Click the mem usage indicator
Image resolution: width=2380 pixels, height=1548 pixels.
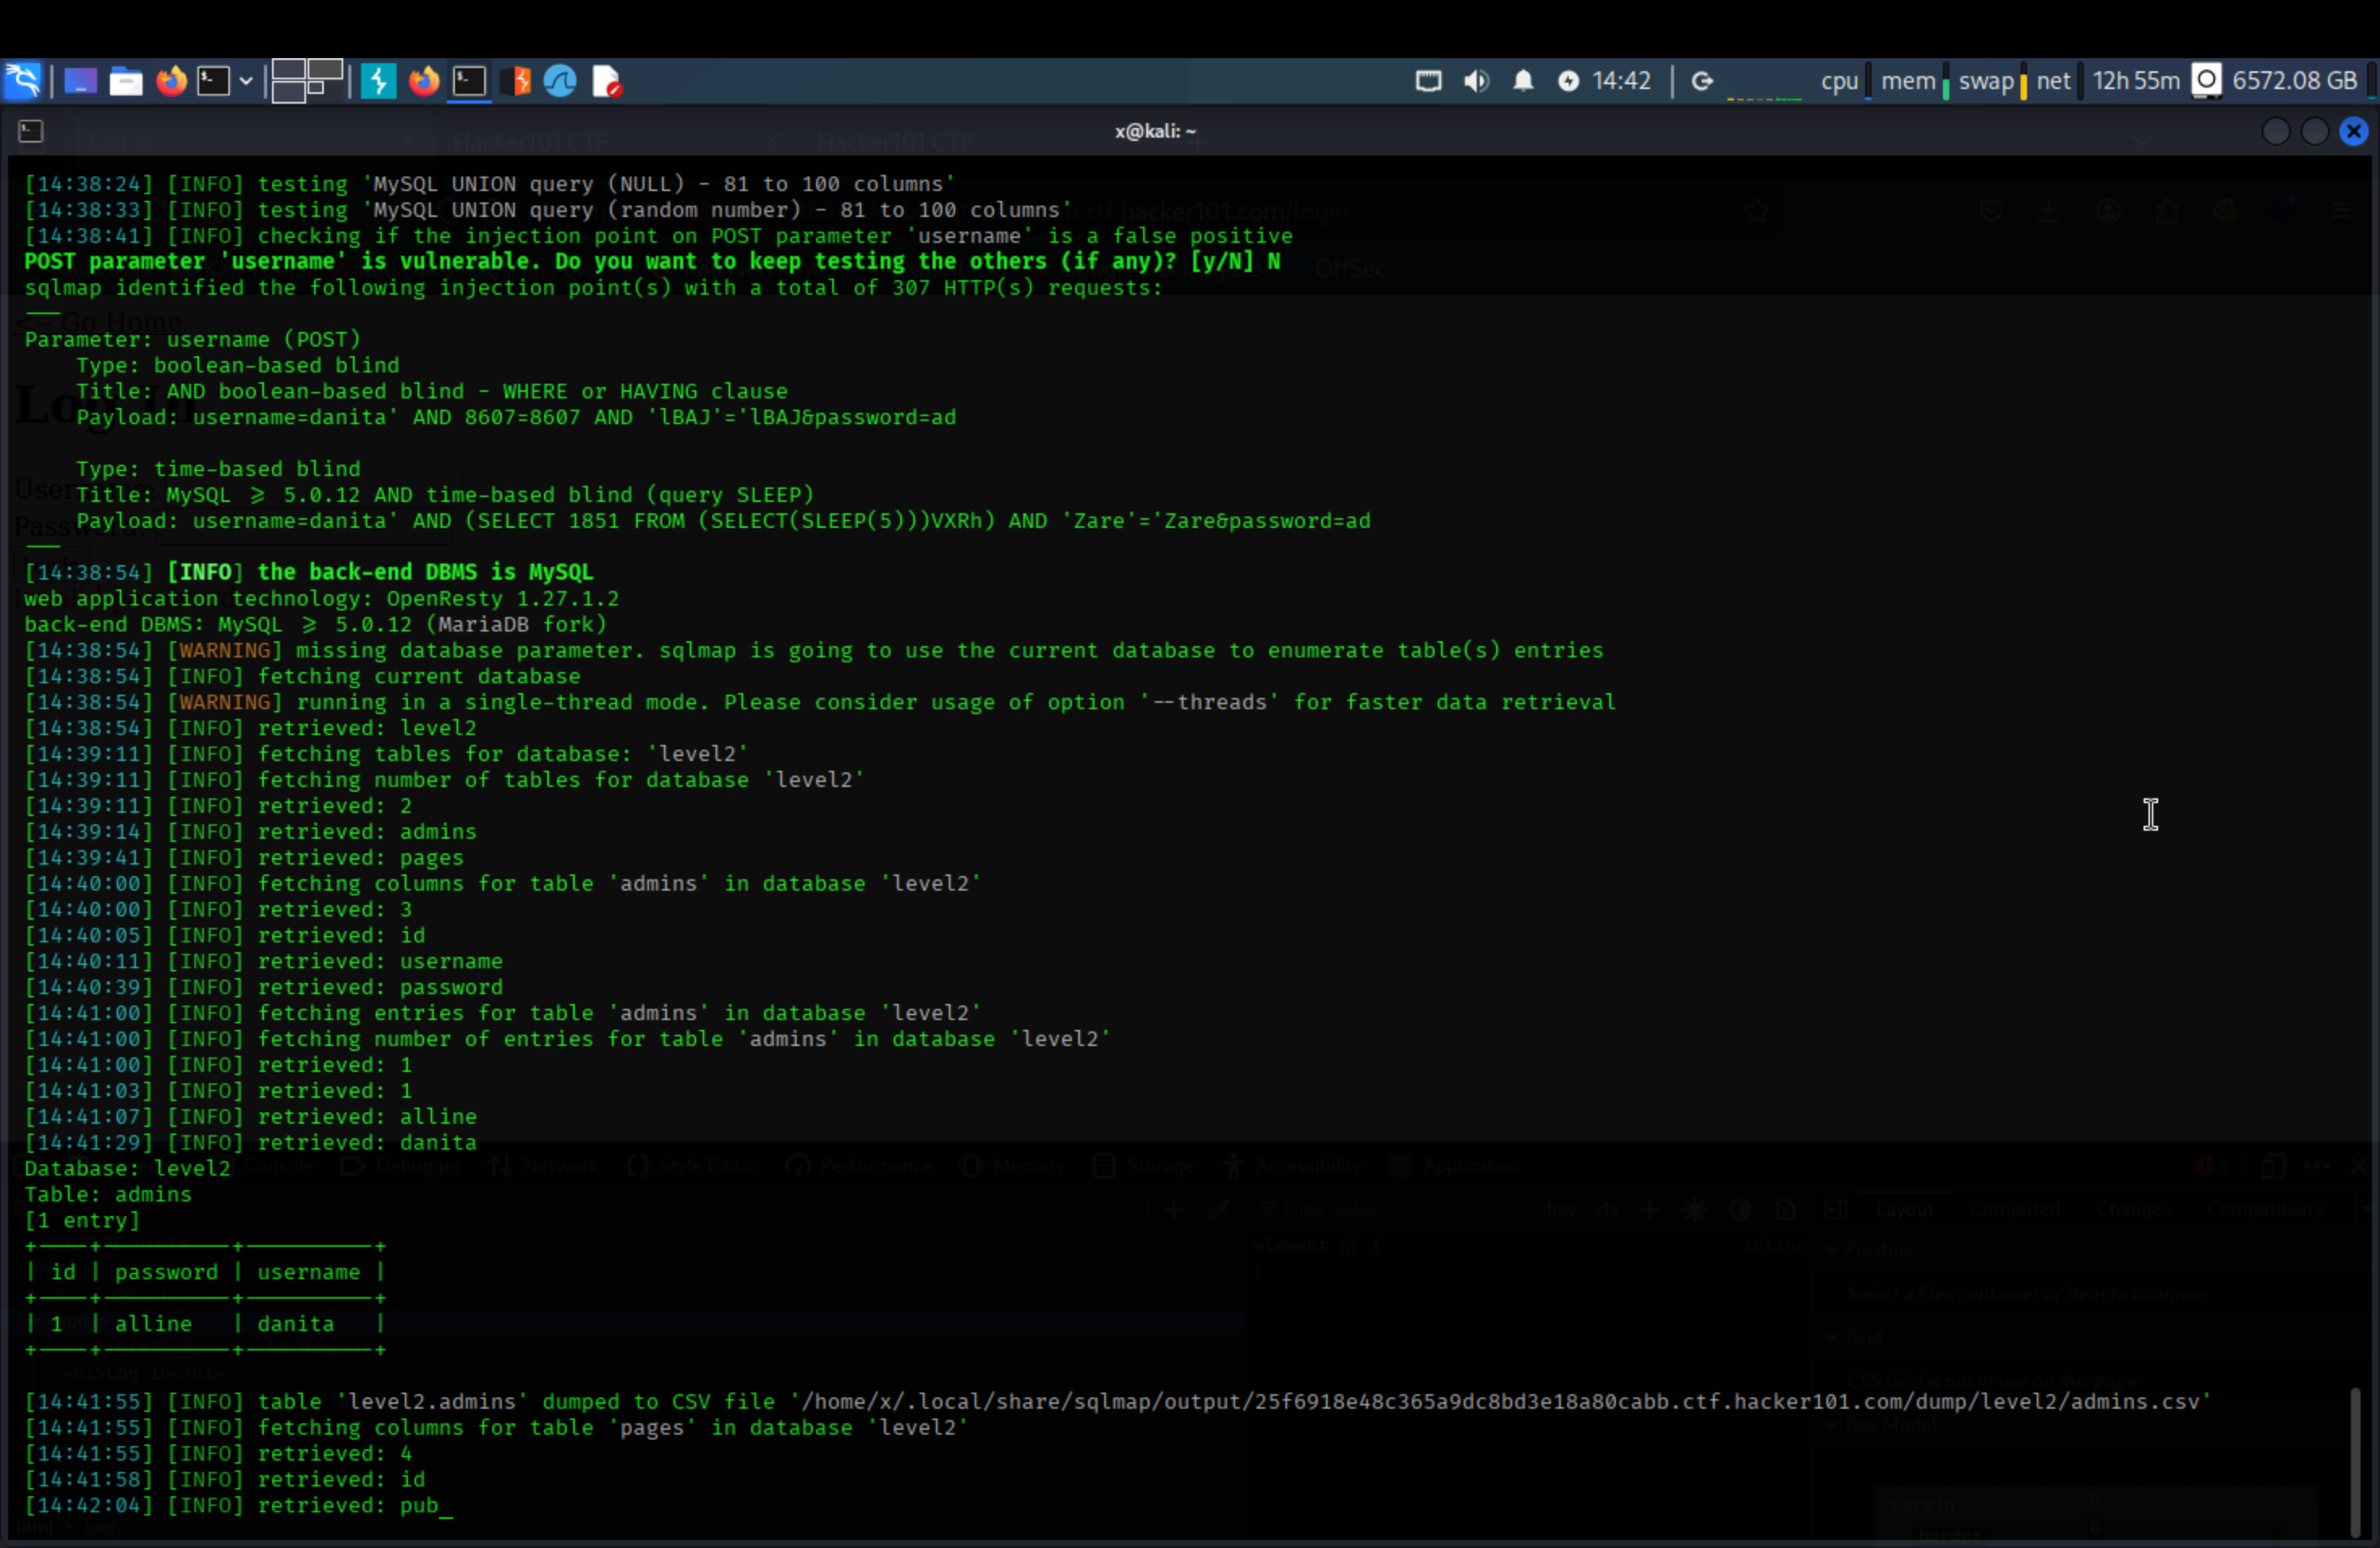coord(1908,81)
